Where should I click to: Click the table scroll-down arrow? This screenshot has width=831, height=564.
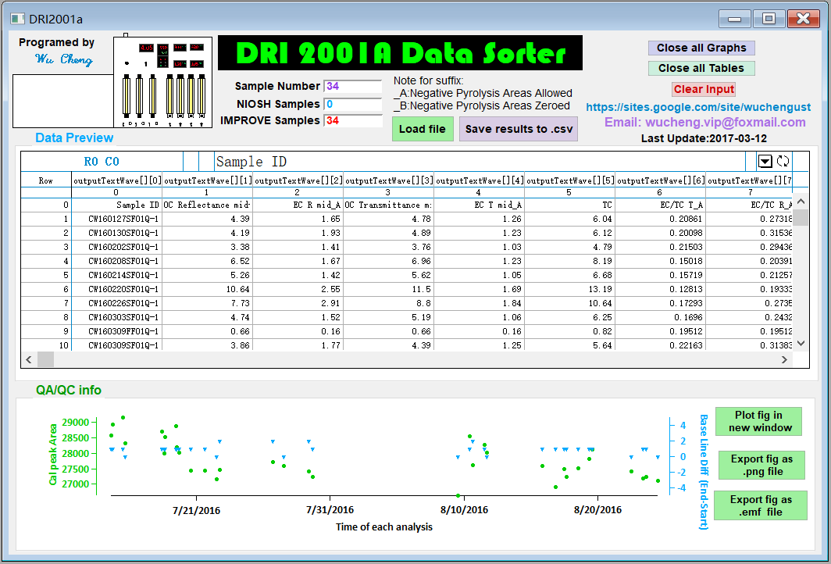(x=801, y=344)
